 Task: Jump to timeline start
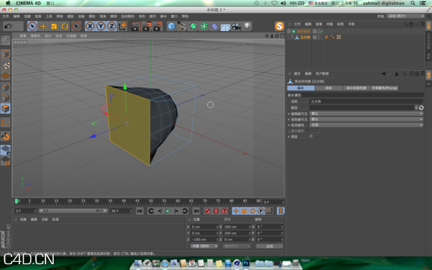pyautogui.click(x=140, y=211)
